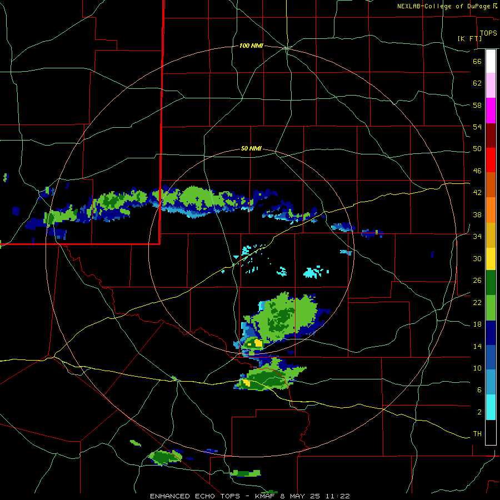Click the TH legend label
Image resolution: width=500 pixels, height=500 pixels.
click(477, 433)
